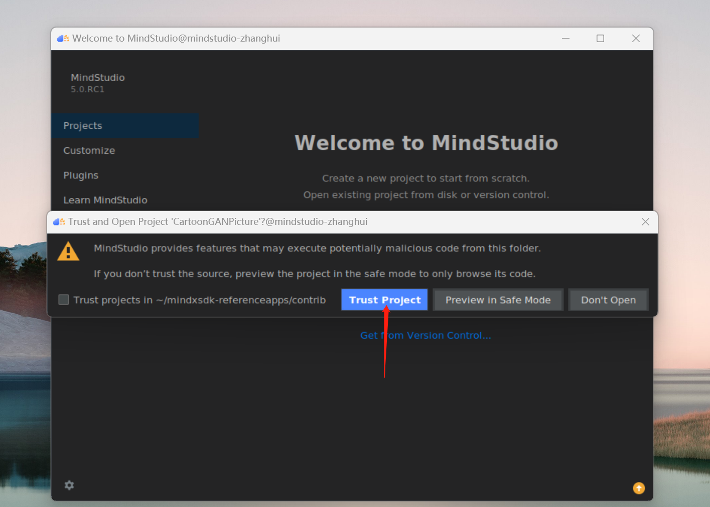The image size is (710, 507).
Task: Enable Trust projects in contrib folder checkbox
Action: coord(64,300)
